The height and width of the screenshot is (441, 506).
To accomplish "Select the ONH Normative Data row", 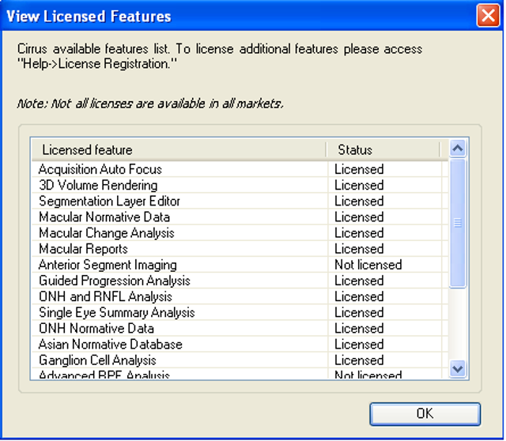I will [240, 329].
